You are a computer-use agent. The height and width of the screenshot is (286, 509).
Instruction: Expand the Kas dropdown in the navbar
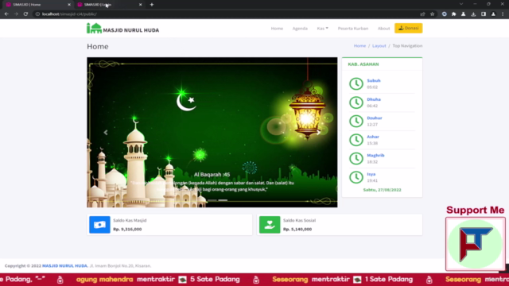coord(322,29)
